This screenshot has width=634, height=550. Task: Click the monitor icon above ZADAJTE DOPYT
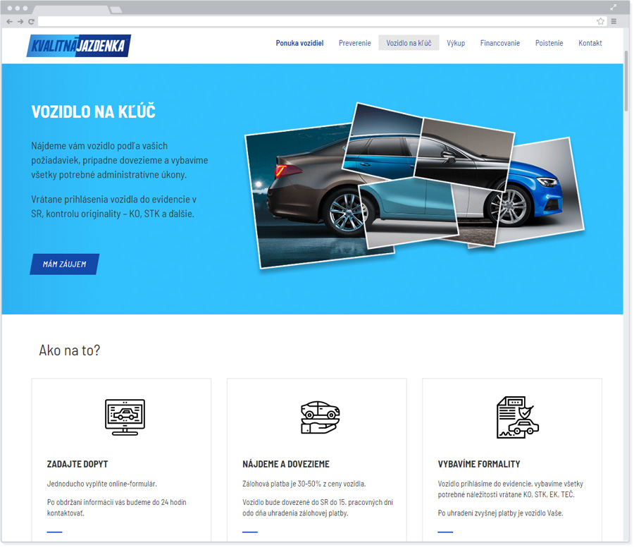pyautogui.click(x=125, y=417)
